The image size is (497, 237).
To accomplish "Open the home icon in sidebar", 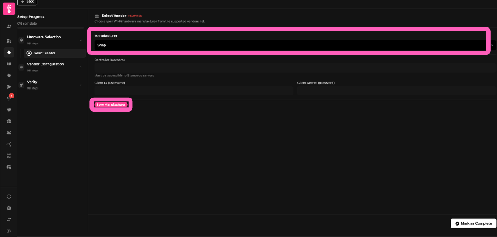I will click(9, 52).
